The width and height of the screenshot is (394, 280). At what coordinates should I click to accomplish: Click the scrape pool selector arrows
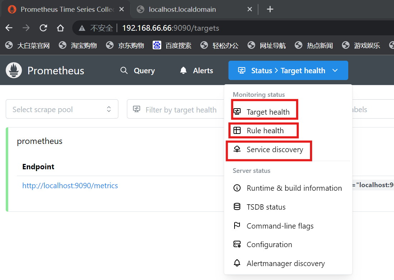(109, 109)
